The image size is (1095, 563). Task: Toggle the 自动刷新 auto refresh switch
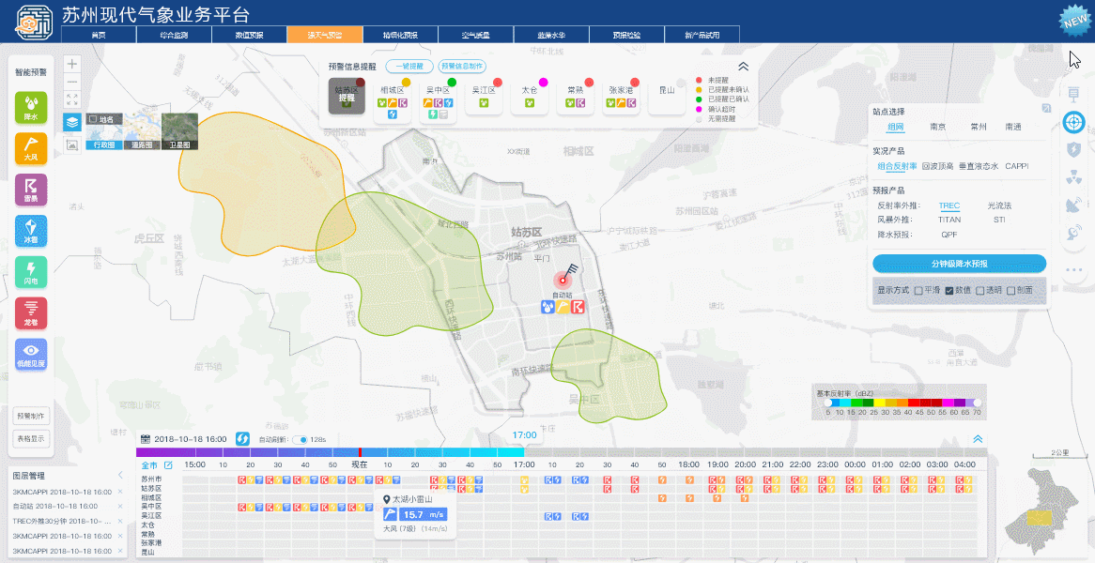[x=300, y=439]
